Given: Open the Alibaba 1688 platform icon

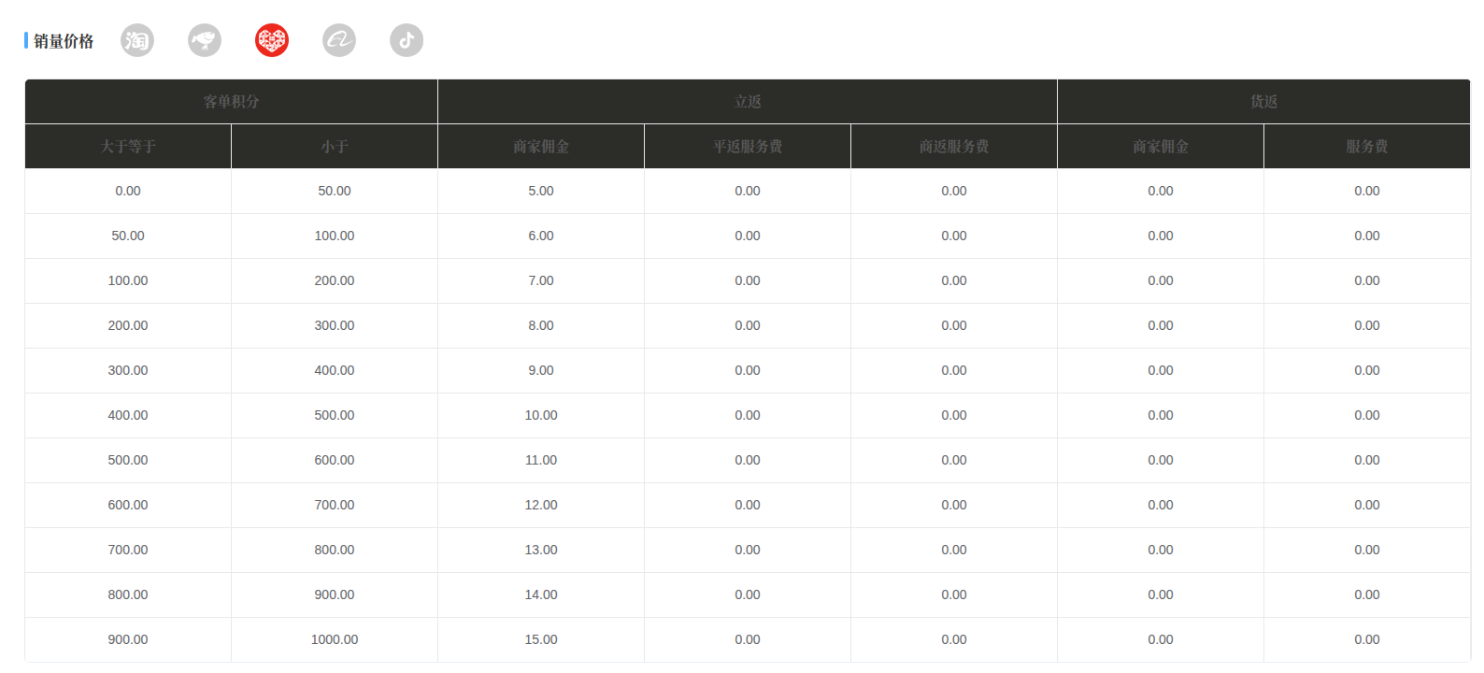Looking at the screenshot, I should pyautogui.click(x=339, y=40).
